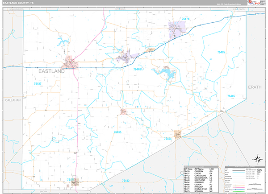Click ZIP code label 76448 on the map
268x194 pixels.
click(x=137, y=69)
